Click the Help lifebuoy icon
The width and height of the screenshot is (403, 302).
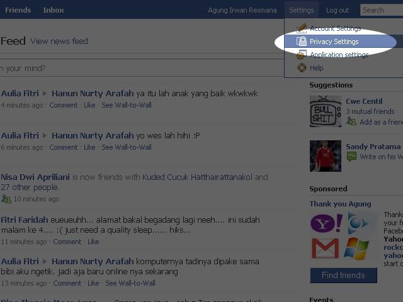[302, 68]
